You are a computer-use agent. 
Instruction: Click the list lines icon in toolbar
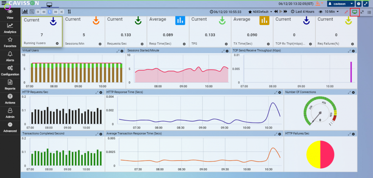369,12
